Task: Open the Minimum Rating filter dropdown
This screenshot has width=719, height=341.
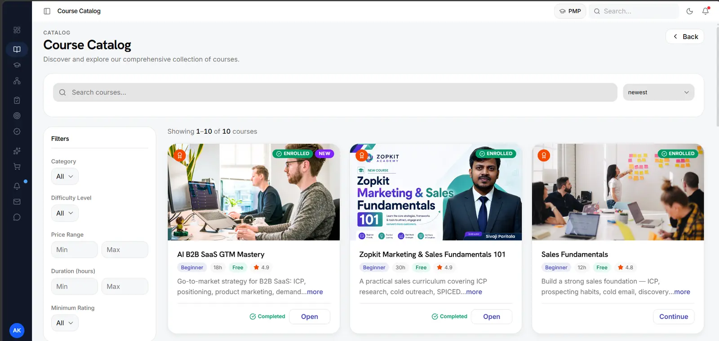Action: (65, 323)
